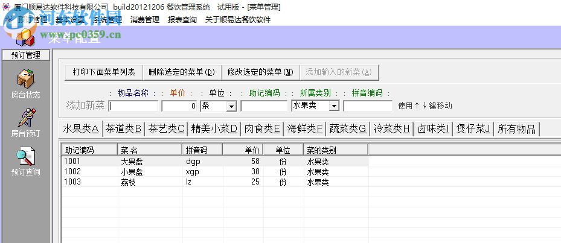The width and height of the screenshot is (561, 243).
Task: Focus the 助记编码 input field
Action: [264, 106]
